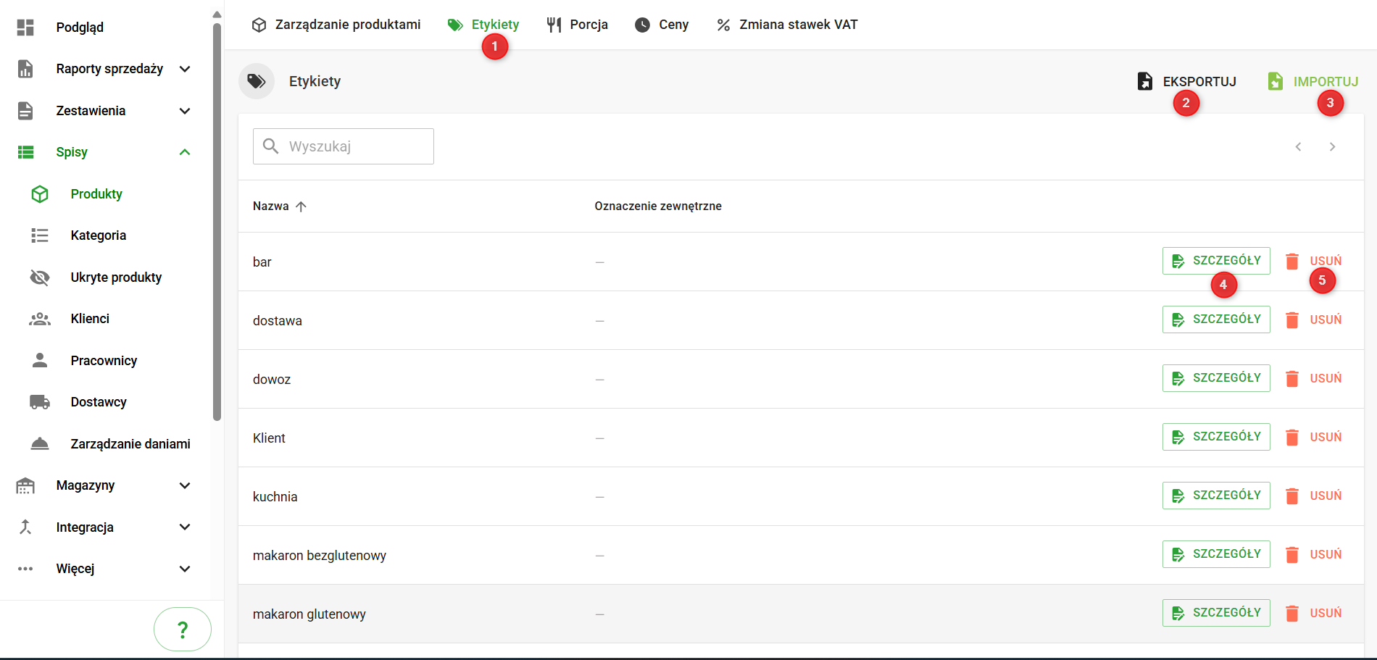This screenshot has height=660, width=1377.
Task: Switch to the Porcja tab
Action: pyautogui.click(x=578, y=25)
